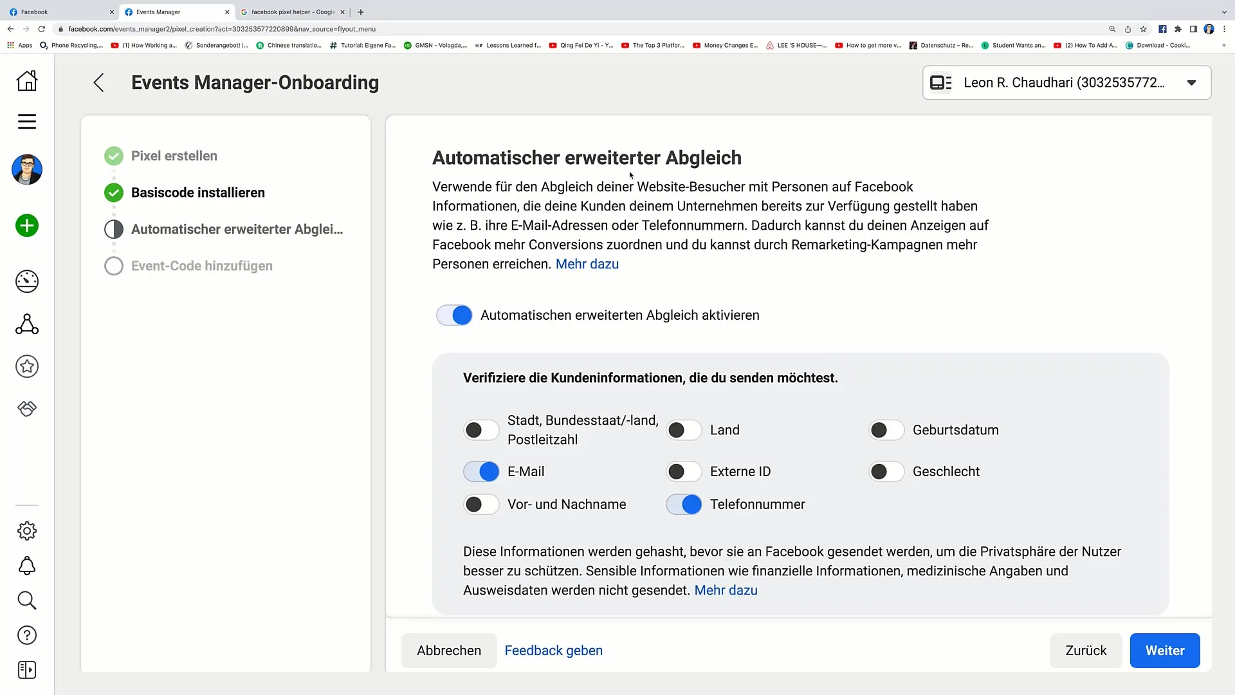Open the Facebook home icon in sidebar
The height and width of the screenshot is (695, 1235).
tap(27, 80)
